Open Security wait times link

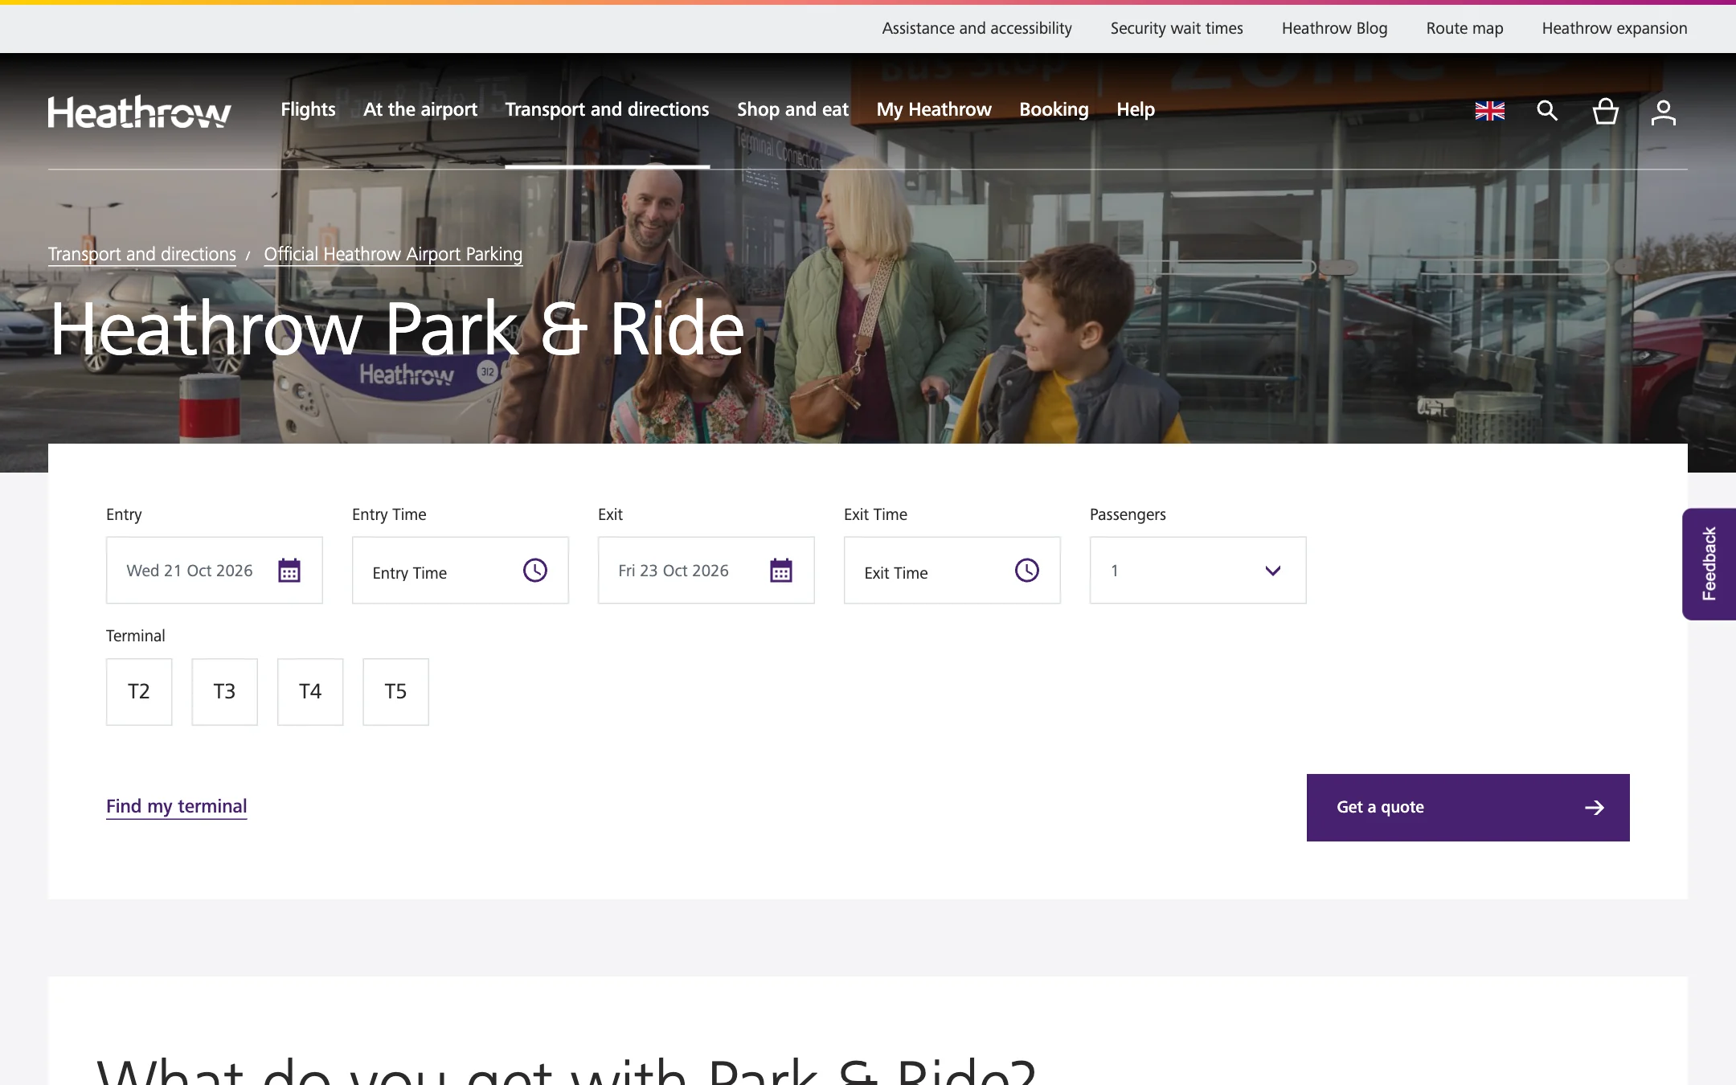(1177, 28)
